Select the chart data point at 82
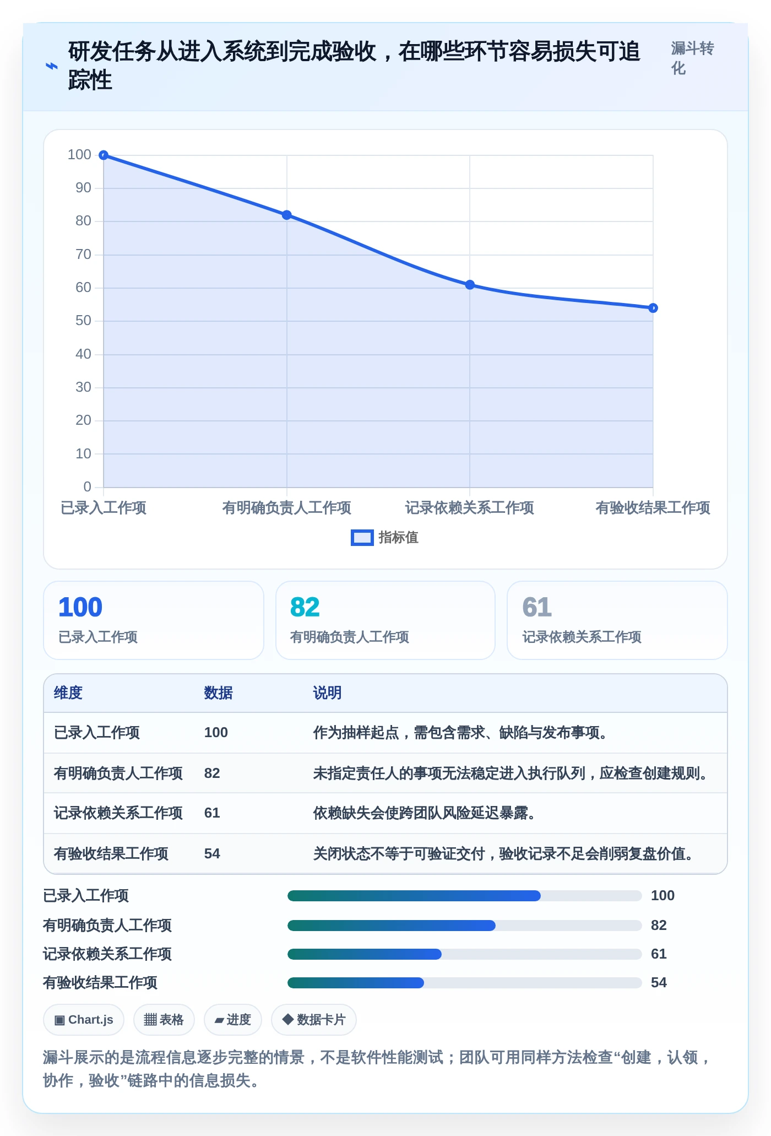Viewport: 771px width, 1136px height. coord(287,215)
